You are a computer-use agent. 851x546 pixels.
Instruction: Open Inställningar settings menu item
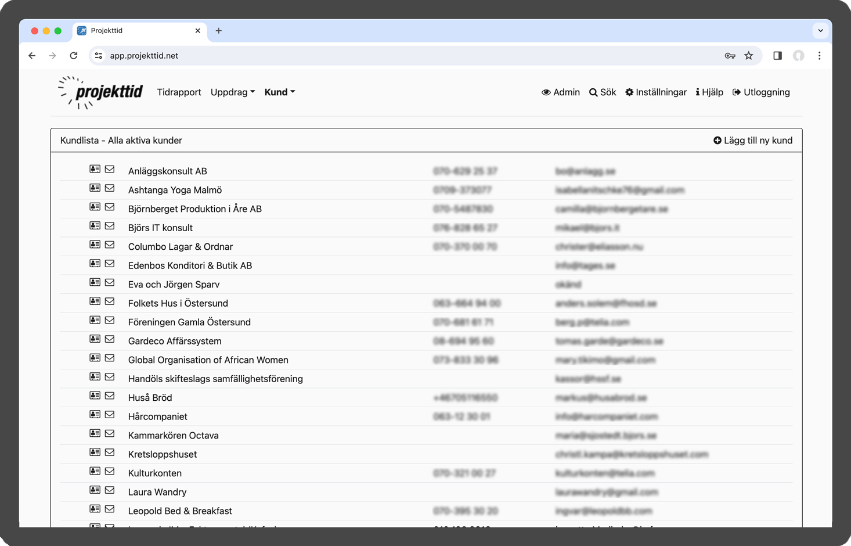656,92
